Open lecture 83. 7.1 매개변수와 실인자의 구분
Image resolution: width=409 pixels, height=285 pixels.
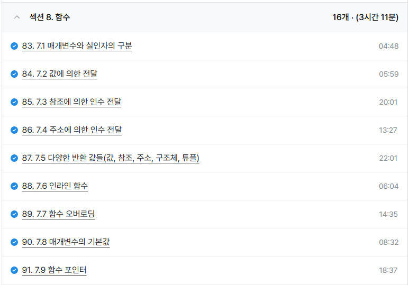click(77, 46)
